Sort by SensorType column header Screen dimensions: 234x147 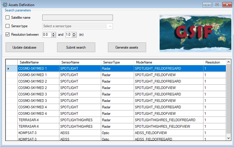(x=118, y=62)
